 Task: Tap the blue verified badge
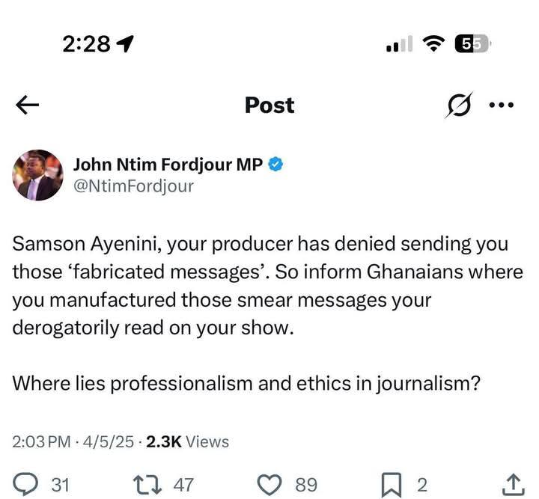tap(276, 165)
